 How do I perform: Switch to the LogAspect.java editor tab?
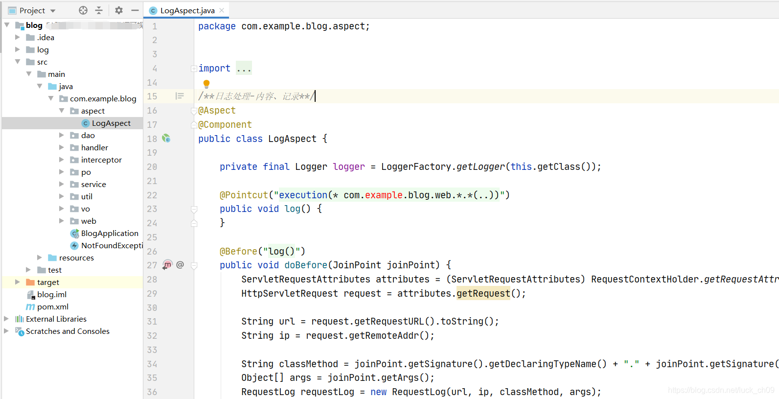pyautogui.click(x=187, y=10)
